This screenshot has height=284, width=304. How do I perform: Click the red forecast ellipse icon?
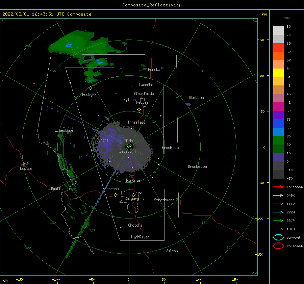point(278,246)
